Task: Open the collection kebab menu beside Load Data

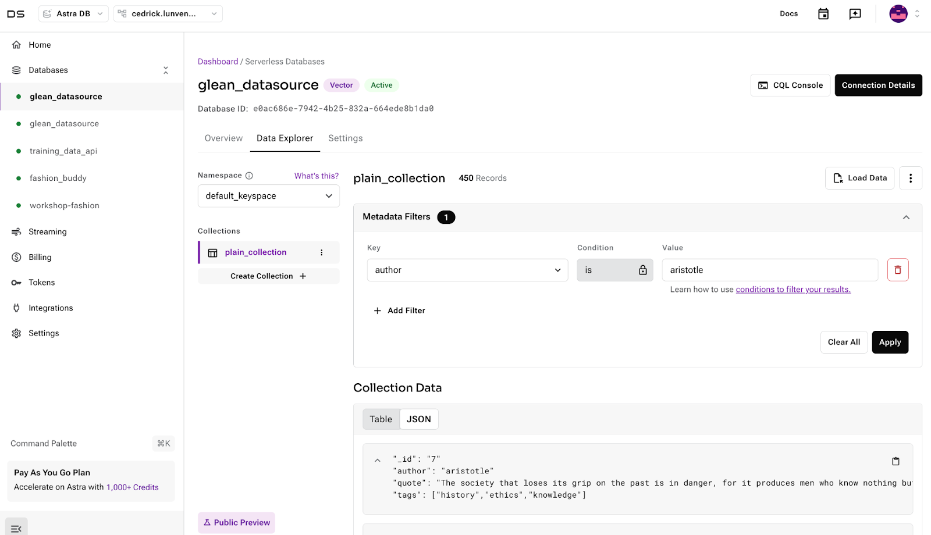Action: 911,178
